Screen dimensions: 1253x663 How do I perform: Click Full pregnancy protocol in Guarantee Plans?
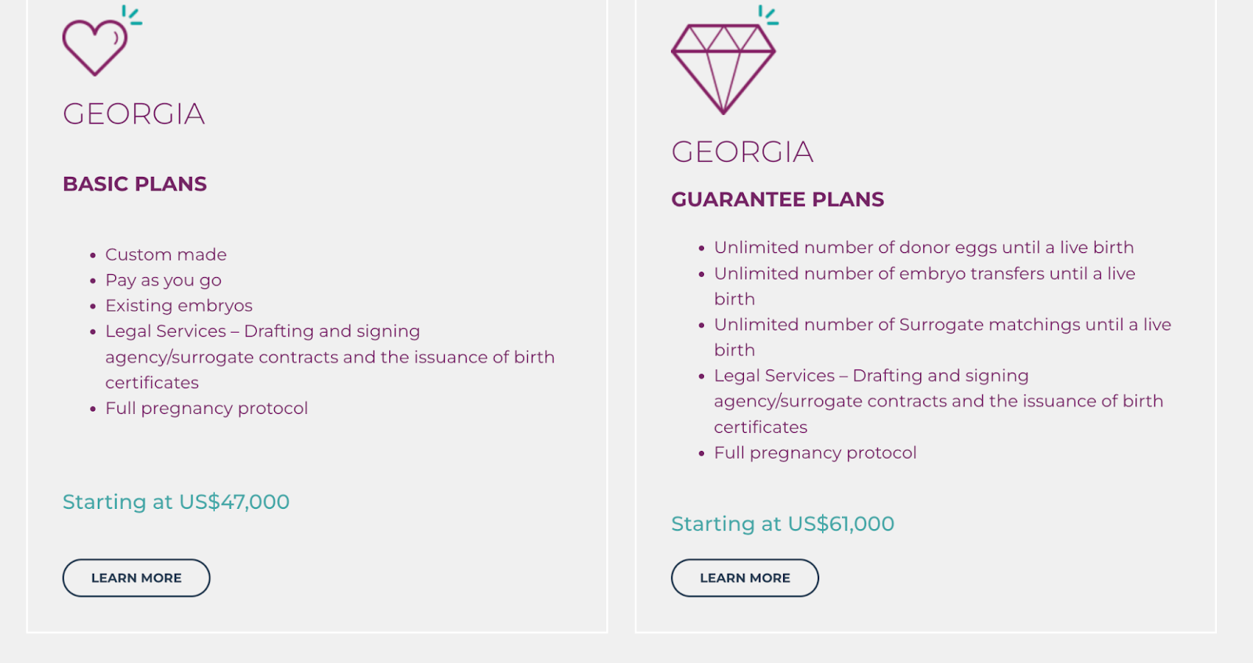pyautogui.click(x=815, y=452)
